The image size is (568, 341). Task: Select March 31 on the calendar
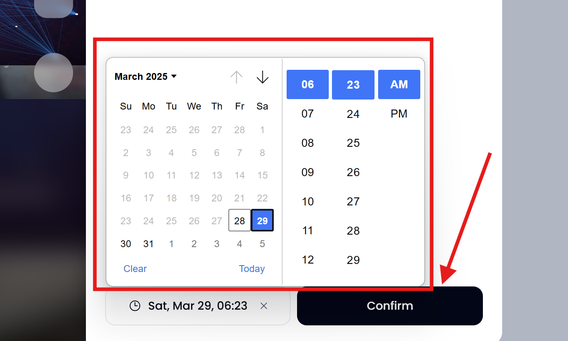(x=149, y=244)
